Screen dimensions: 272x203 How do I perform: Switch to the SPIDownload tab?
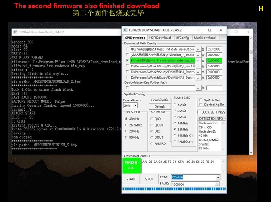tap(135, 38)
